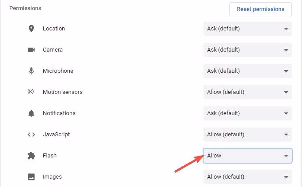This screenshot has width=302, height=187.
Task: Expand the Microphone permission dropdown
Action: 247,71
